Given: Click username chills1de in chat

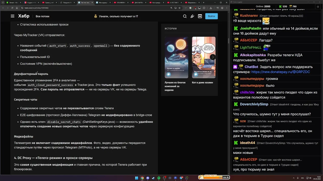Looking at the screenshot, I should click(x=247, y=93).
